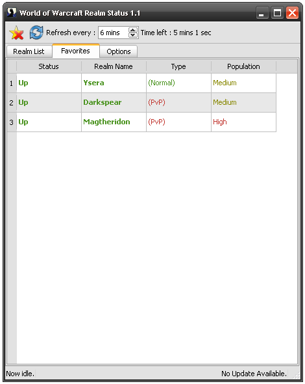Image resolution: width=305 pixels, height=384 pixels.
Task: Sort by the Realm Name column header
Action: pyautogui.click(x=114, y=66)
